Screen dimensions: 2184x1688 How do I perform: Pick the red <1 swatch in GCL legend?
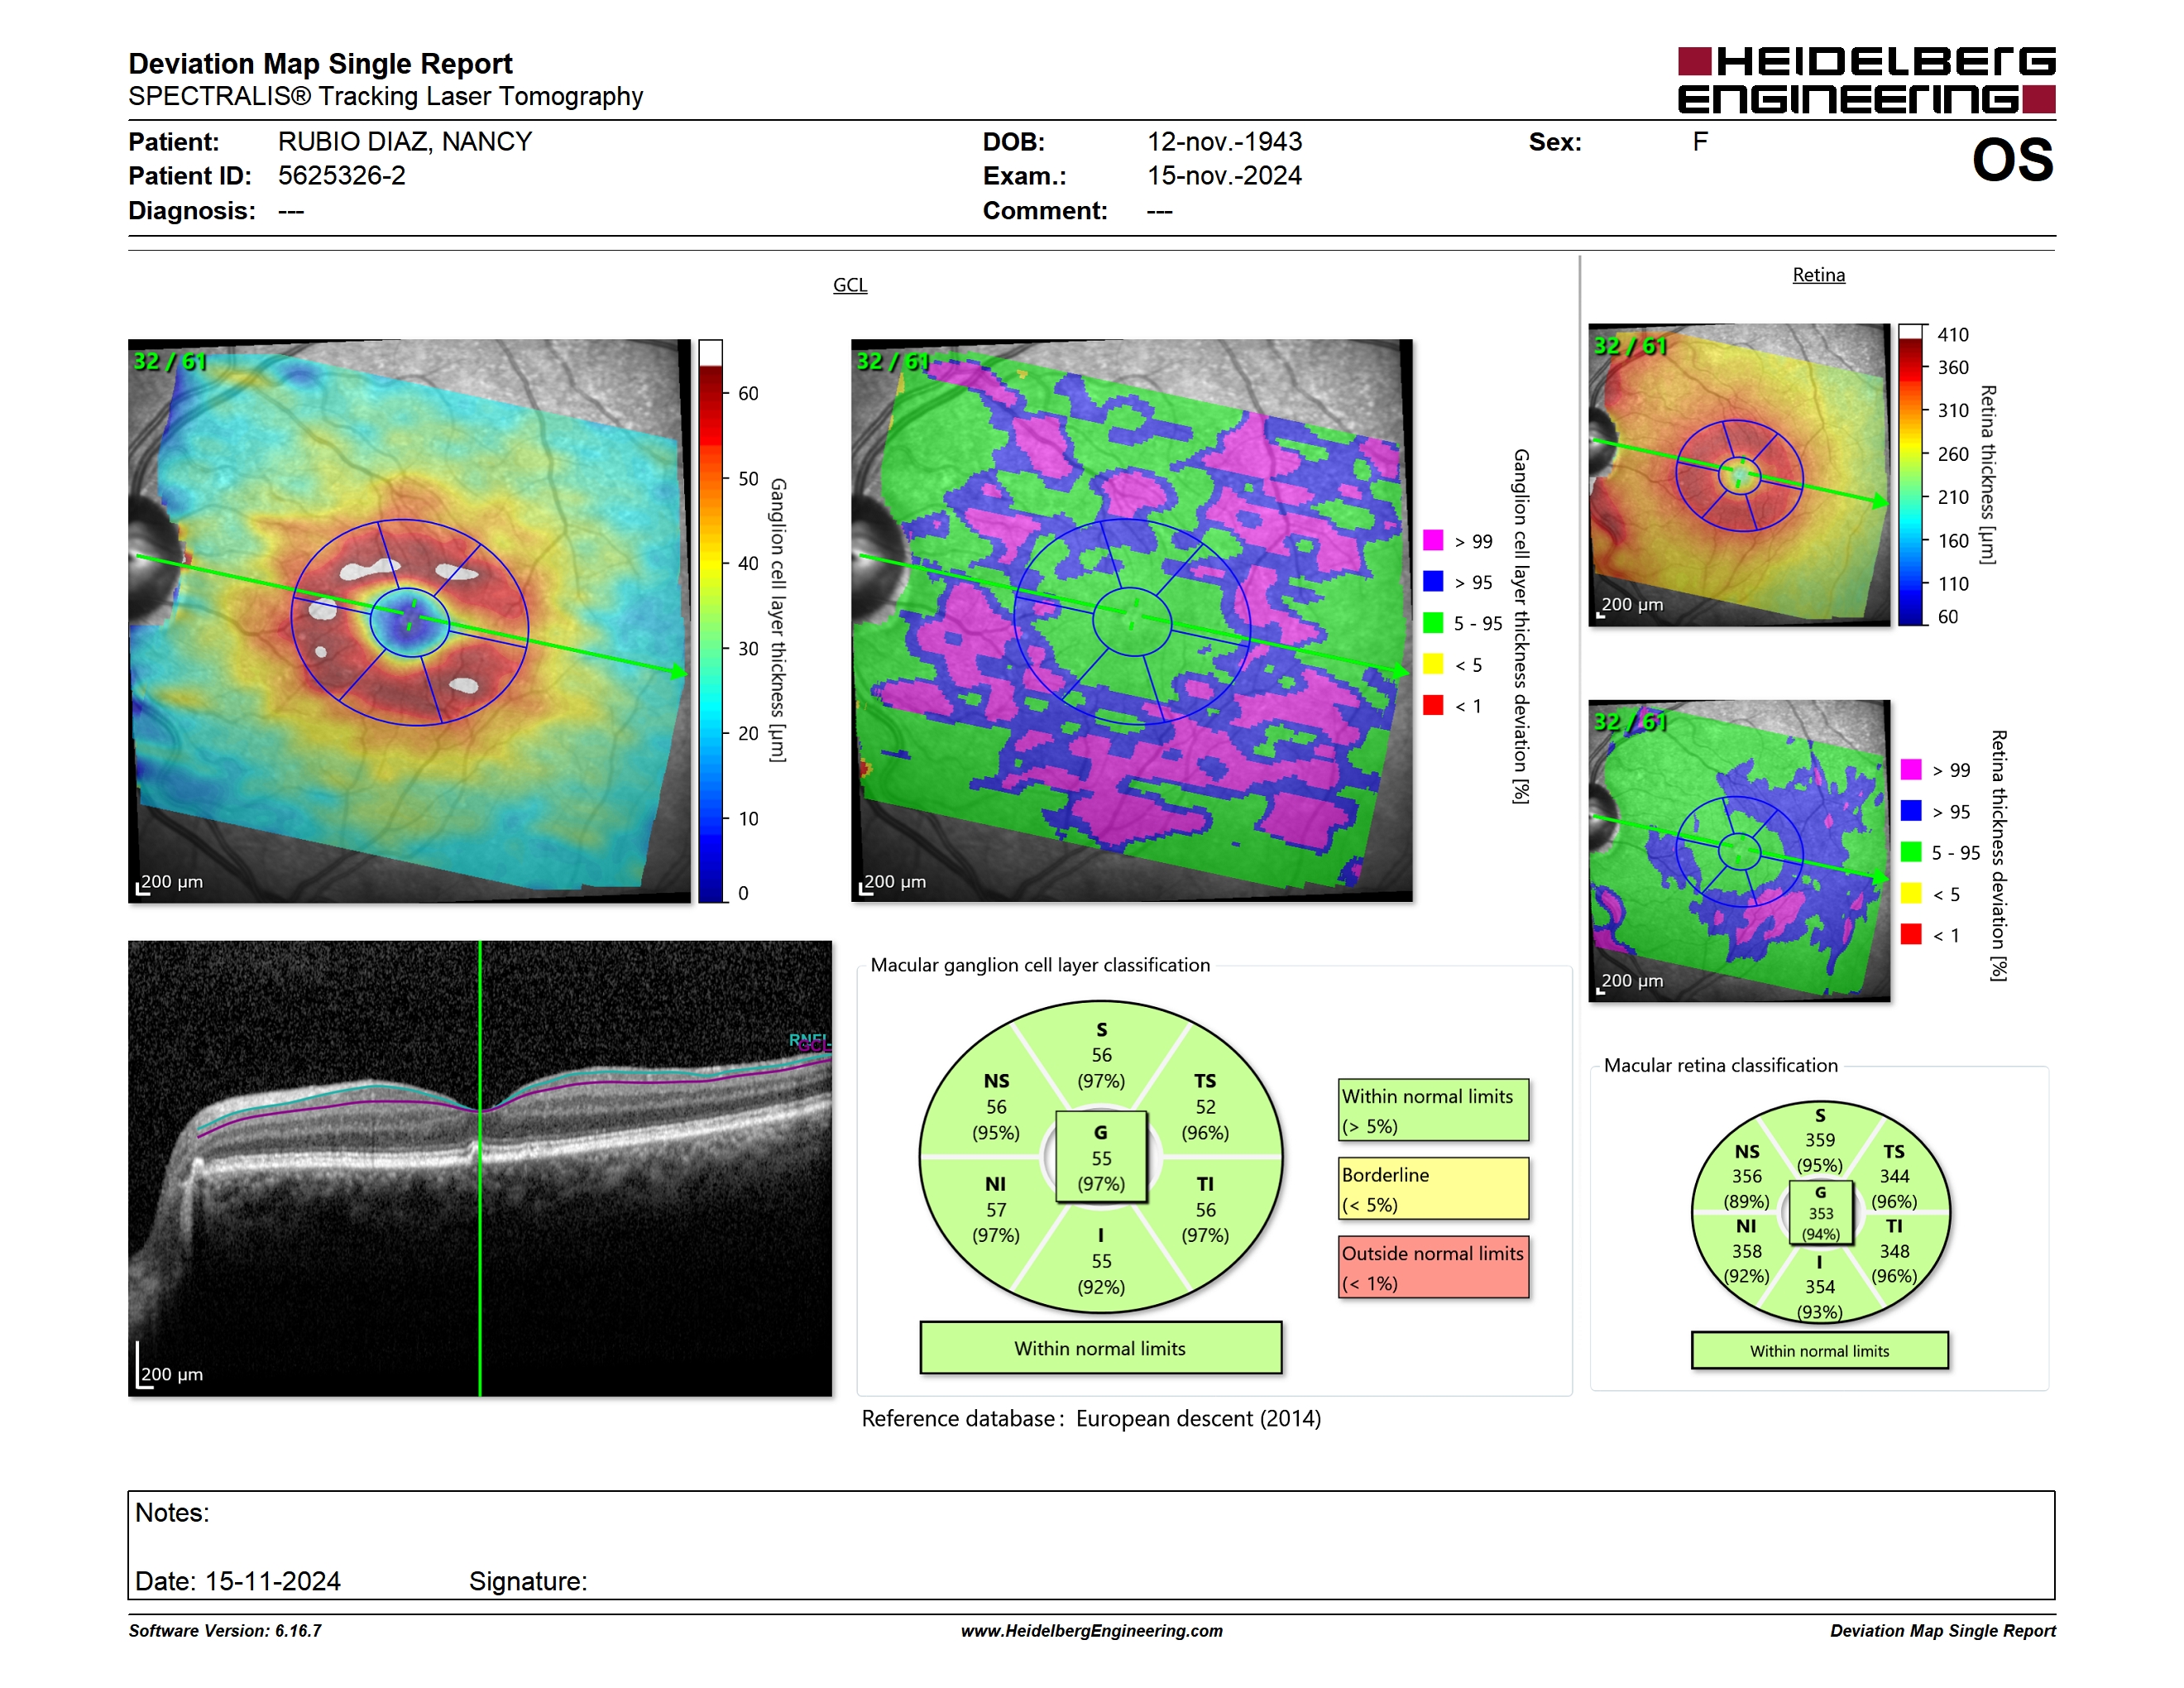[1433, 705]
